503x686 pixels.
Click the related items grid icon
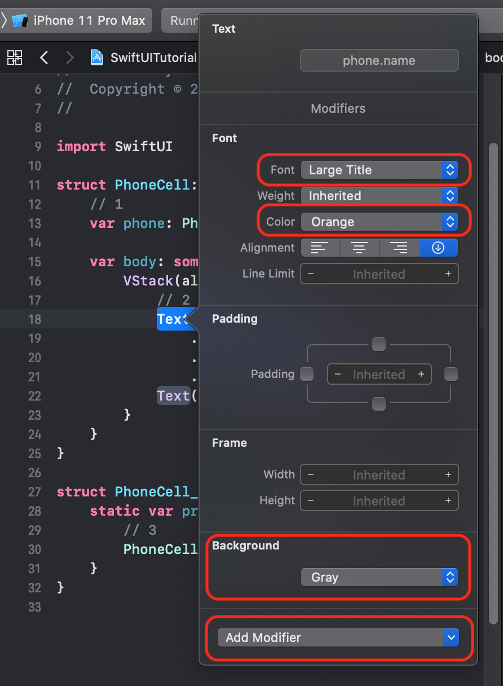point(15,57)
